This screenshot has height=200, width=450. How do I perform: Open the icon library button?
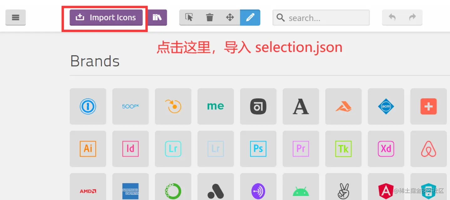[157, 17]
